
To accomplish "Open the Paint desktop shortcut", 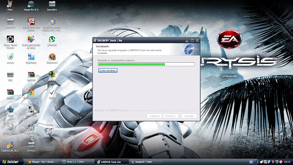I will [x=10, y=5].
